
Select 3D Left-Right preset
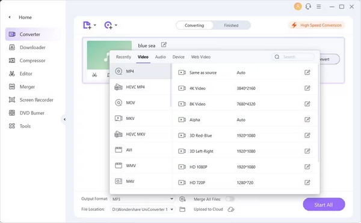(244, 151)
